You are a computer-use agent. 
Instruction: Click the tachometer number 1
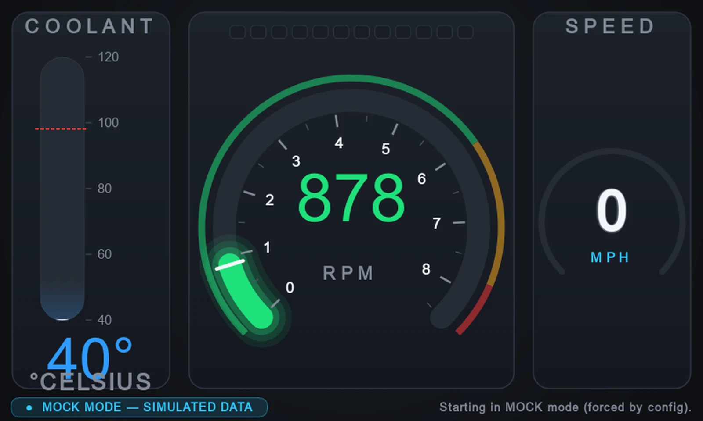coord(267,247)
